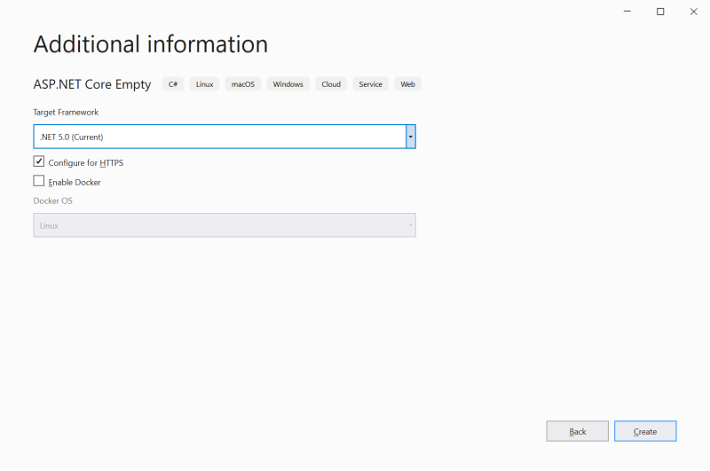Screen dimensions: 710x471
Task: Open the Target Framework dropdown arrow
Action: [x=411, y=137]
